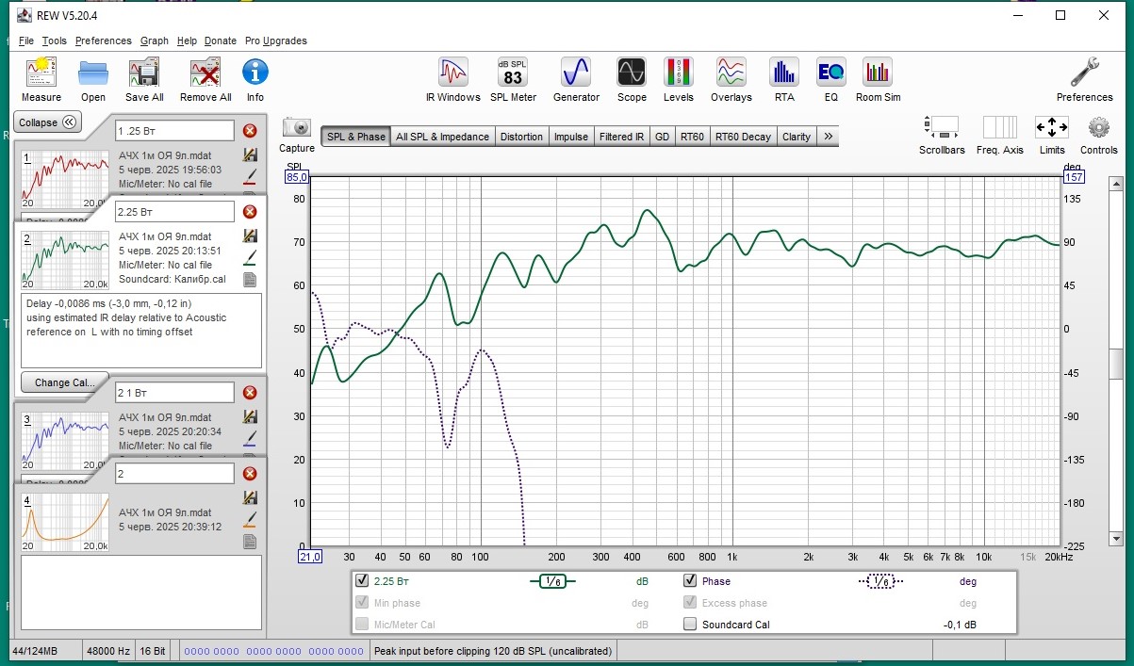1134x666 pixels.
Task: Click the Measure icon in toolbar
Action: coord(41,73)
